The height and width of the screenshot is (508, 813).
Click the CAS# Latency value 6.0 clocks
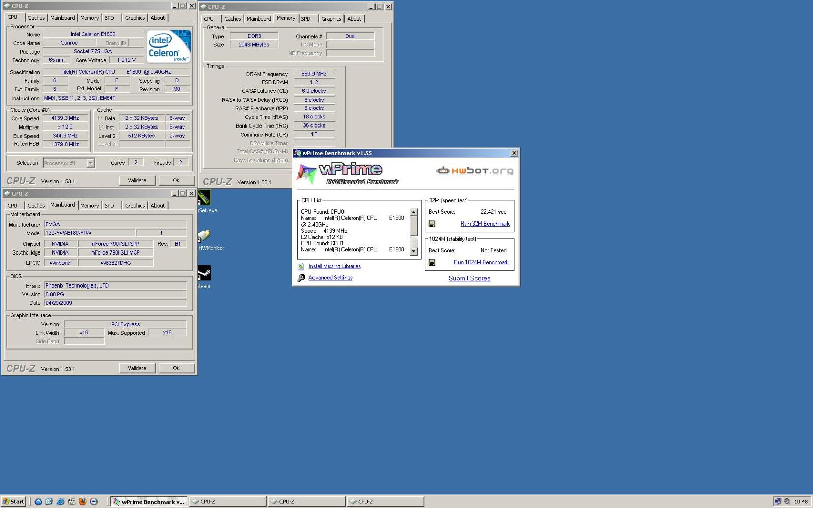(x=314, y=91)
